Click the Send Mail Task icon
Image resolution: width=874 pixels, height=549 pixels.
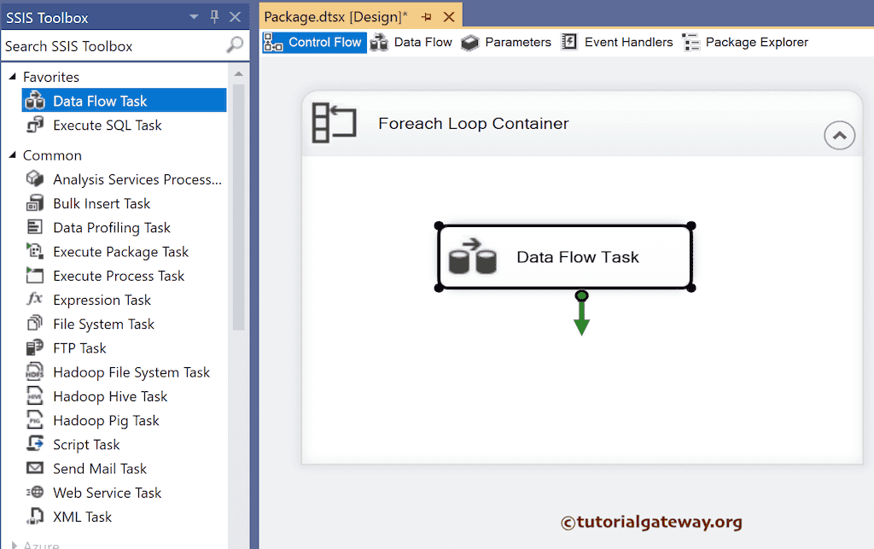point(34,468)
